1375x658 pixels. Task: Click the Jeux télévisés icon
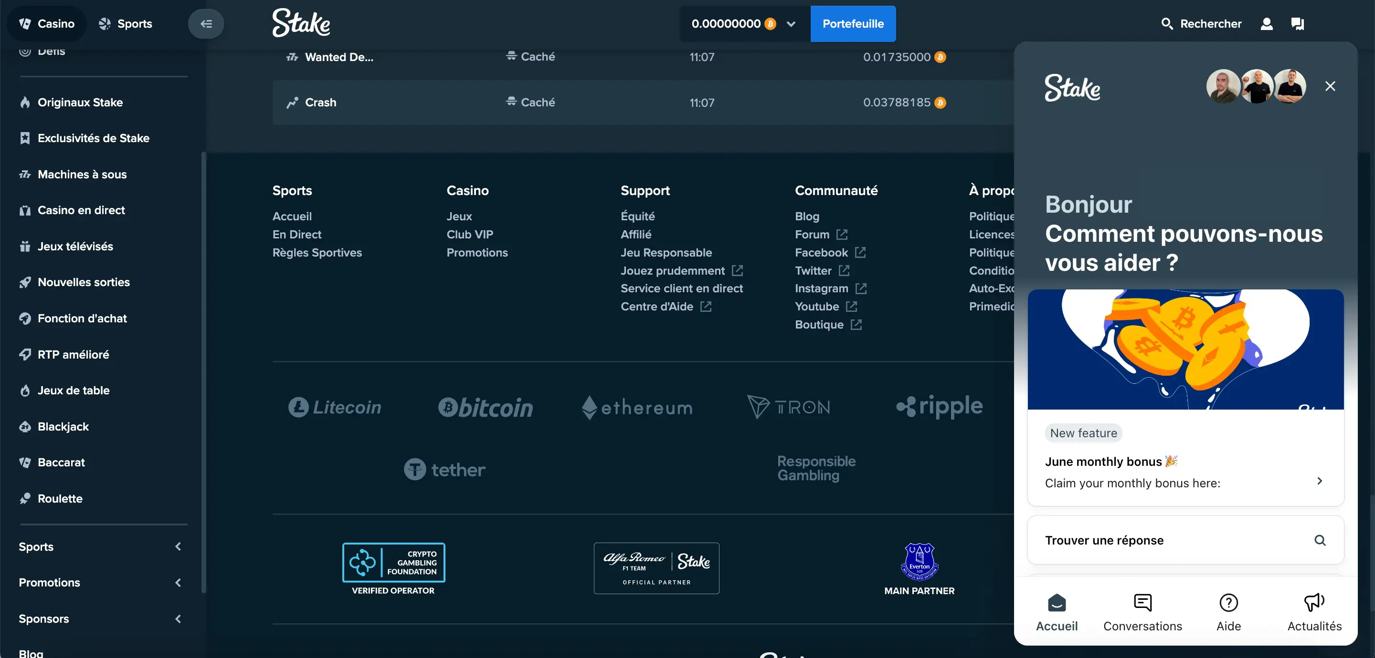tap(25, 247)
